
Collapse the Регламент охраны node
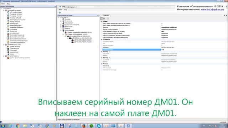pyautogui.click(x=4, y=56)
